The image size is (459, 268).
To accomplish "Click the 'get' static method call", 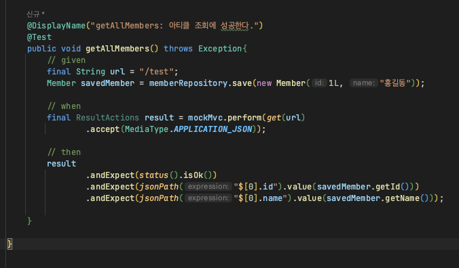I will pyautogui.click(x=274, y=118).
